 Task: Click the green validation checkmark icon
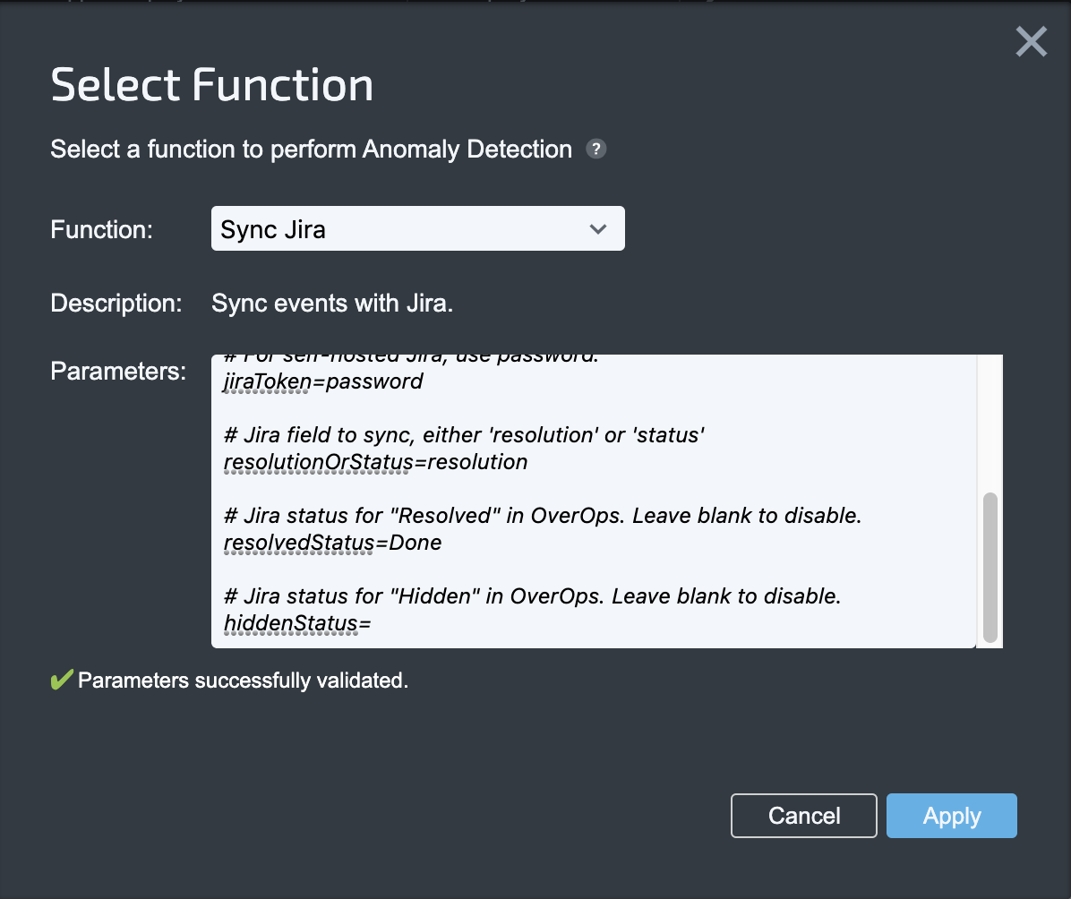point(61,681)
